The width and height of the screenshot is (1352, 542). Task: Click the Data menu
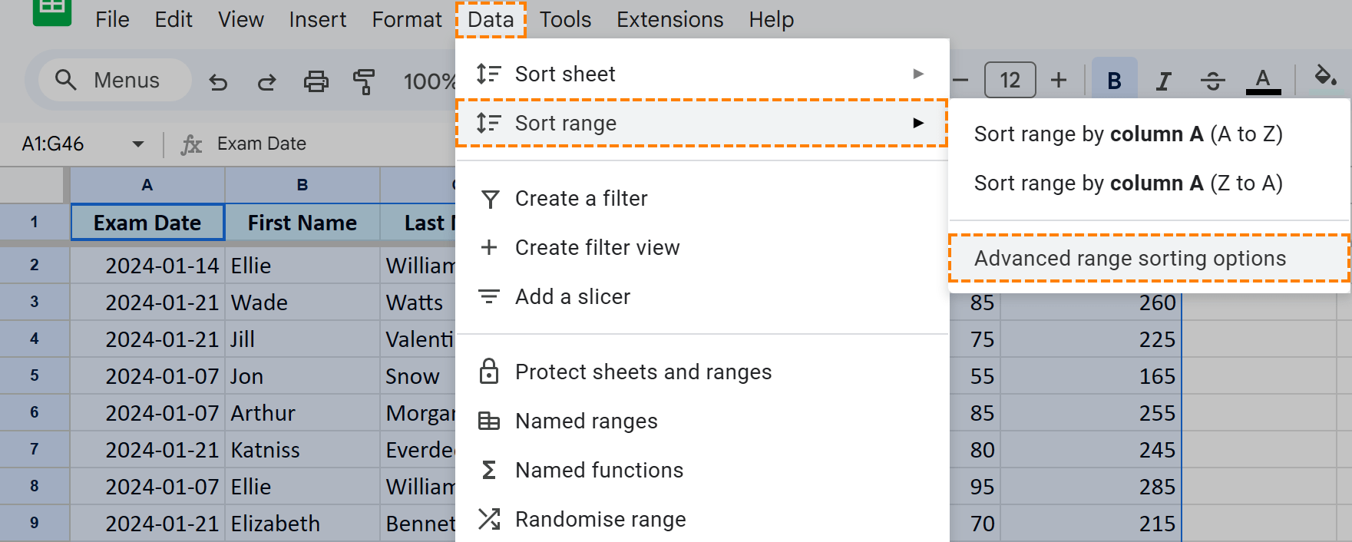pos(491,19)
